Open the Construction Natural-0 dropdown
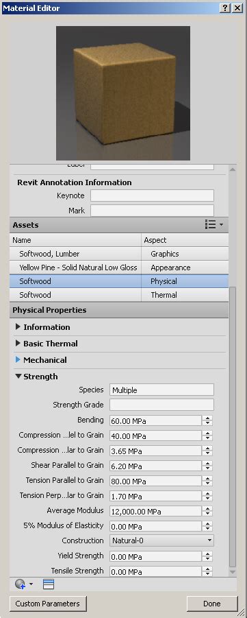Screen dimensions: 247x618 click(x=161, y=540)
